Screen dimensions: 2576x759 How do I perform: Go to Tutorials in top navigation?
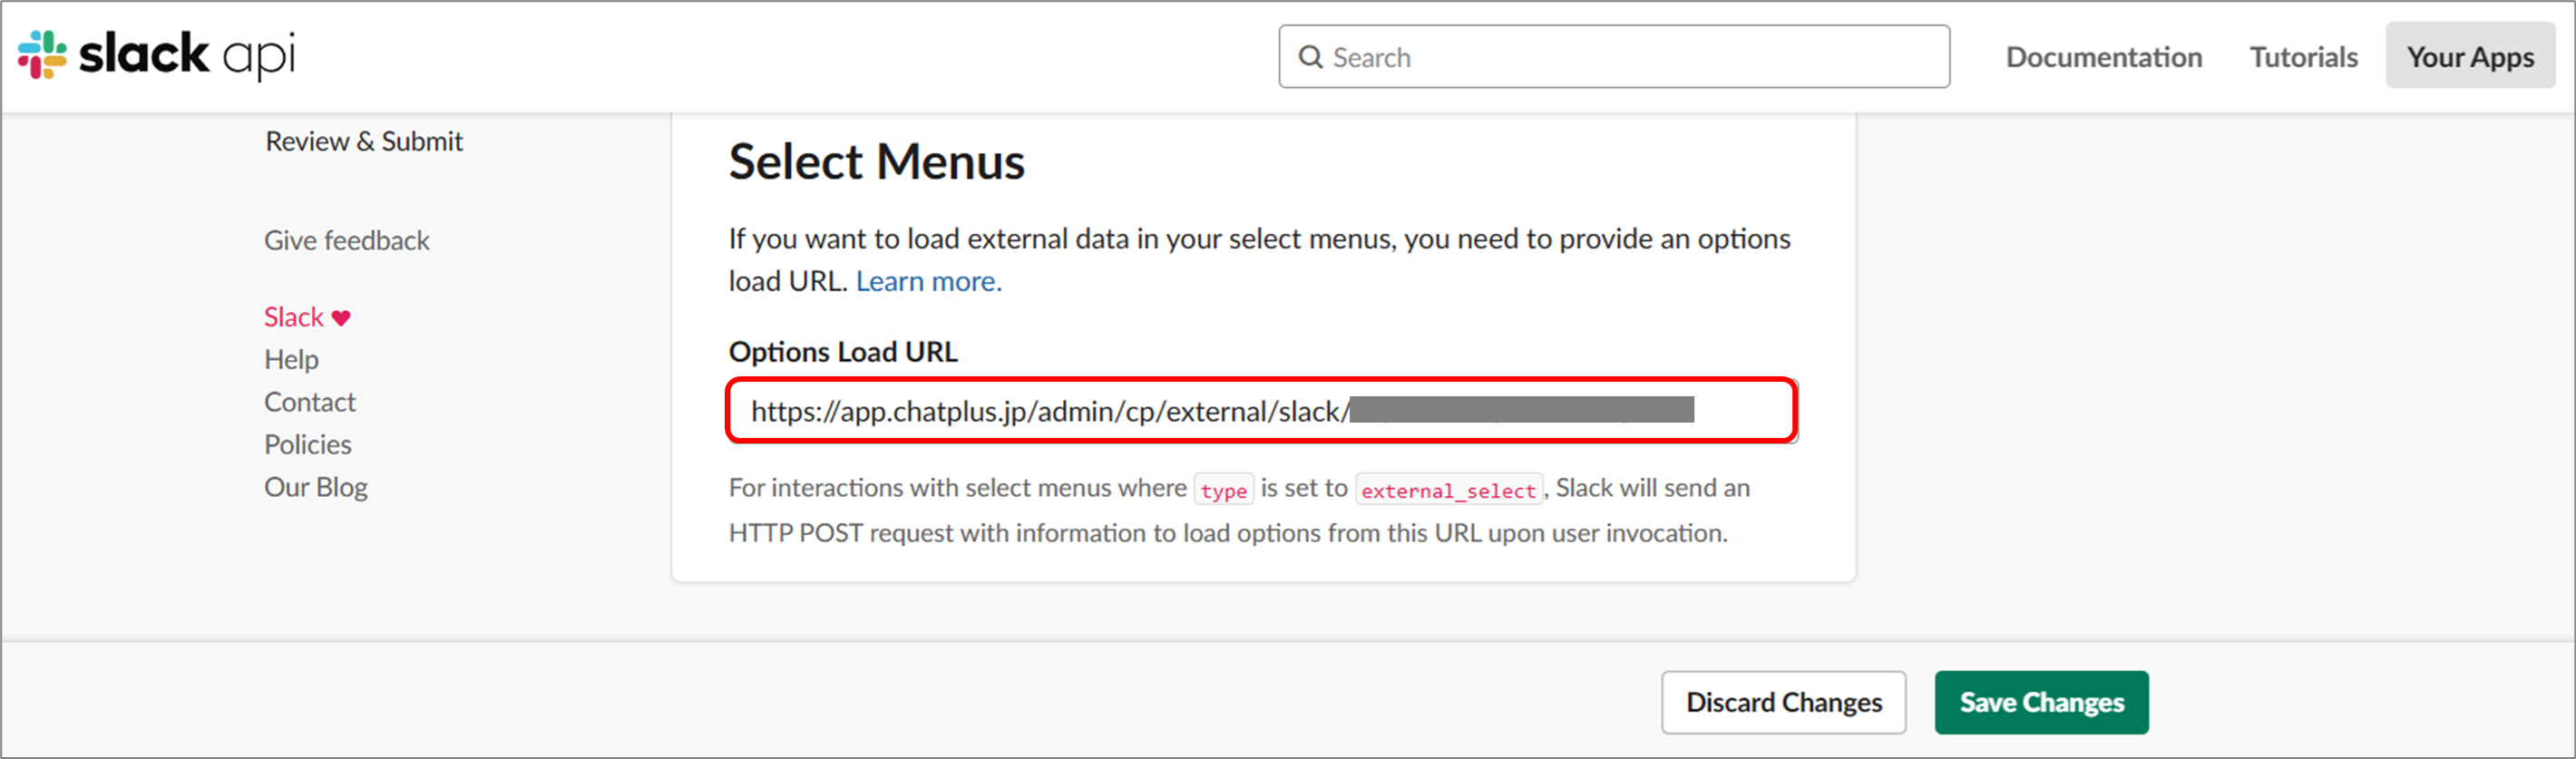(x=2303, y=57)
